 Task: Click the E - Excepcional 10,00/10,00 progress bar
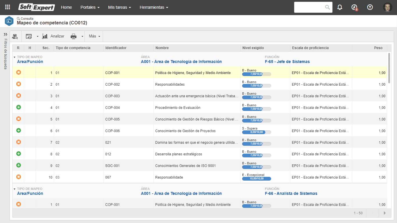(x=257, y=179)
